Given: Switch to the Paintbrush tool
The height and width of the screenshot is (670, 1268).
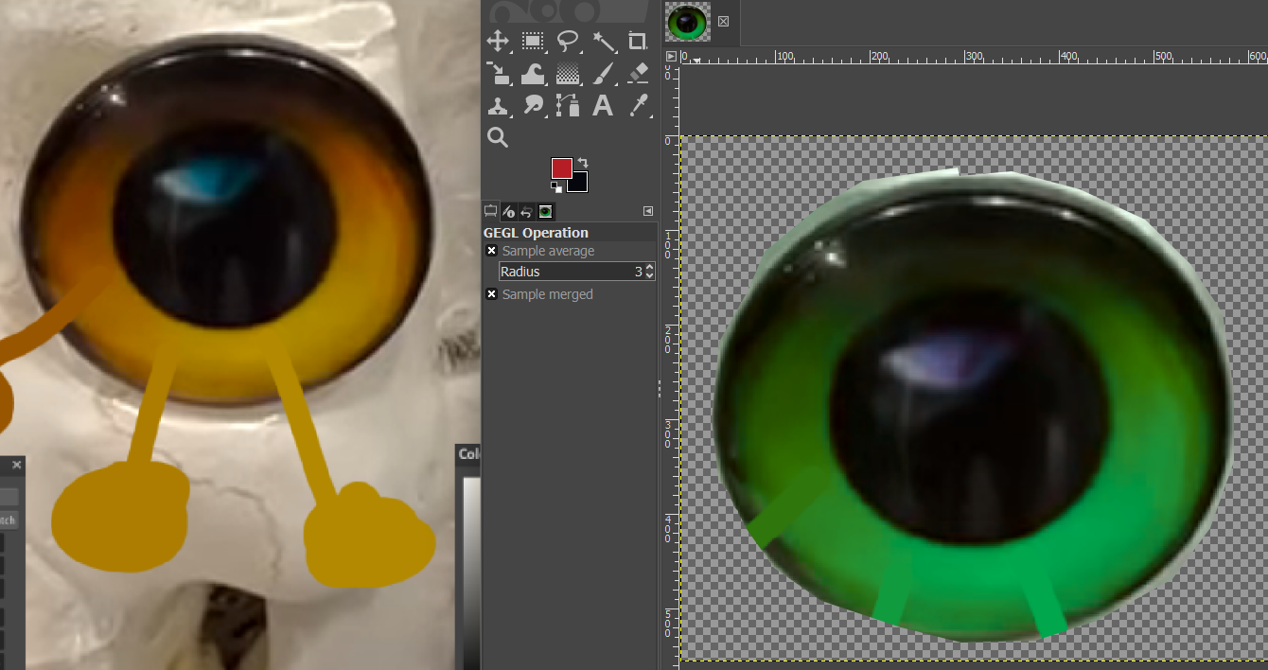Looking at the screenshot, I should click(603, 73).
